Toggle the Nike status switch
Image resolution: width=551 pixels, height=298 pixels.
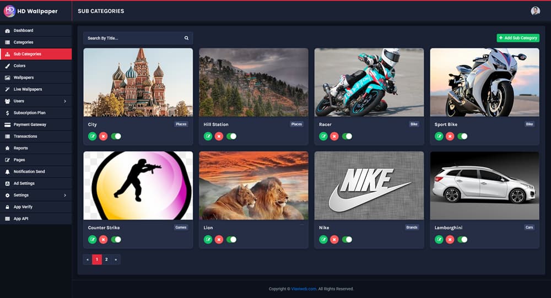pyautogui.click(x=347, y=240)
